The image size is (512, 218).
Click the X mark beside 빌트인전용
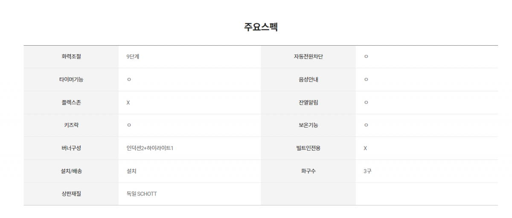(x=365, y=148)
